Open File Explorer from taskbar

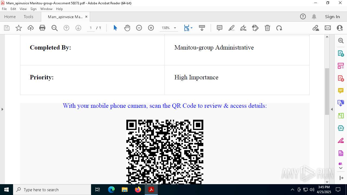(x=125, y=190)
